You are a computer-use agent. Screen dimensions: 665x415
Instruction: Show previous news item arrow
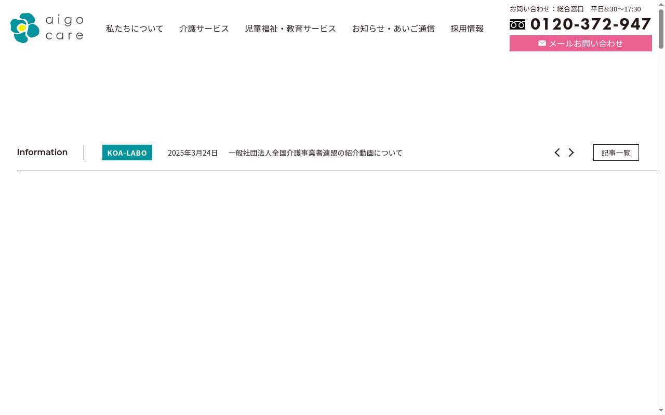[x=557, y=153]
